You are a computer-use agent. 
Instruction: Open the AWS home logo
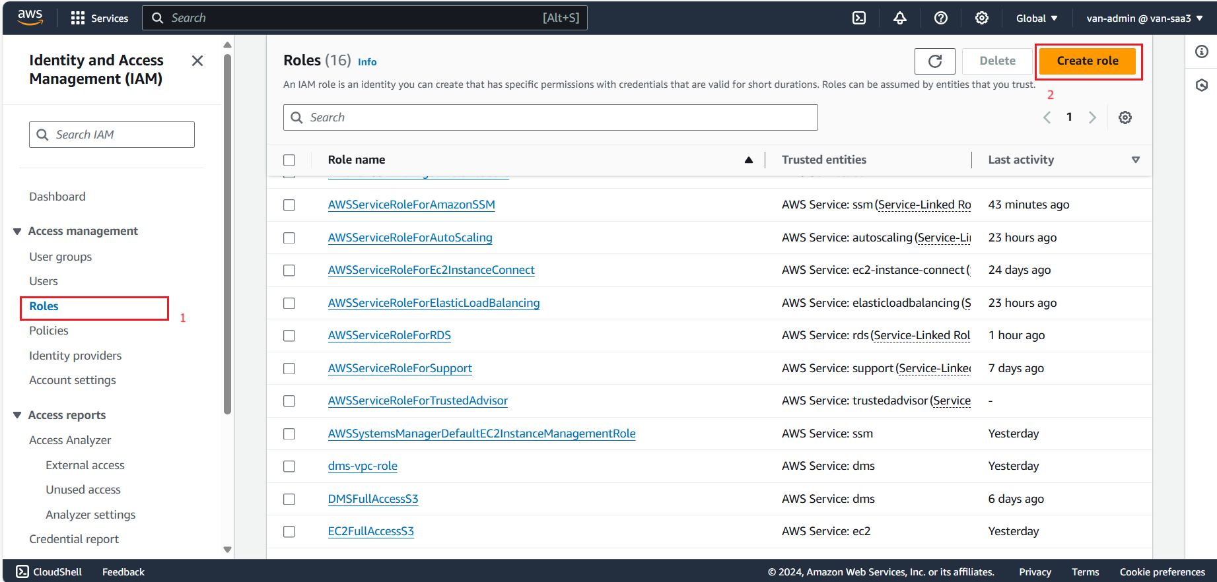coord(30,18)
